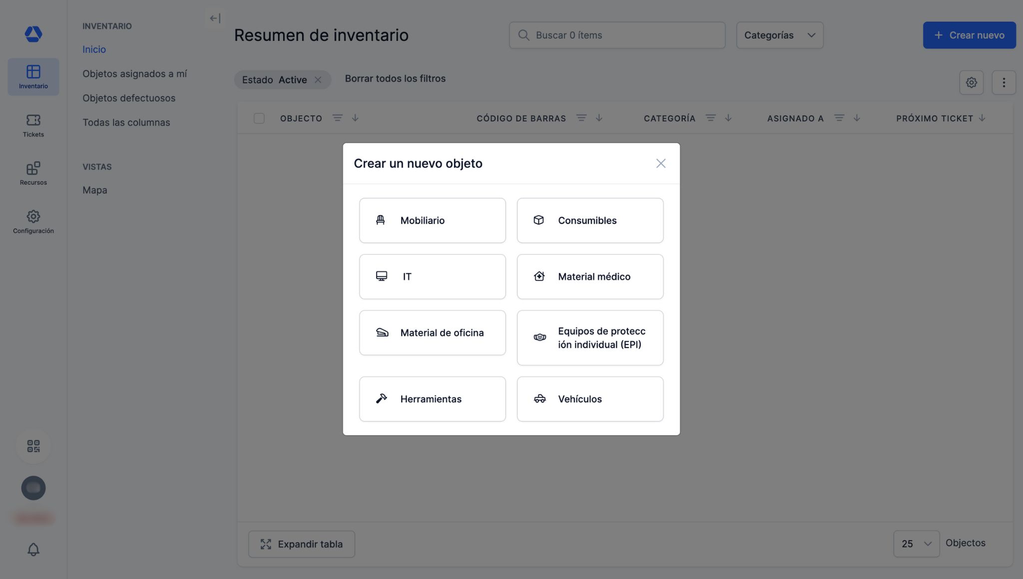The image size is (1023, 579).
Task: Open the three-dot more options menu
Action: [x=1004, y=82]
